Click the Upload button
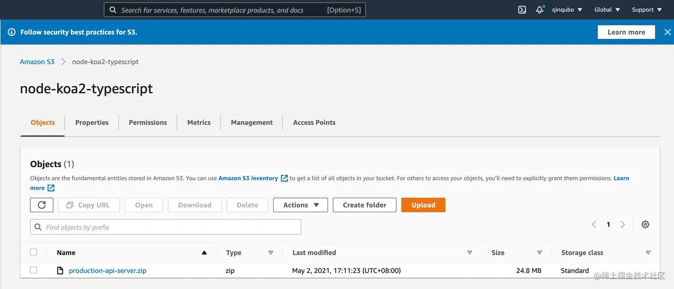 pos(423,205)
